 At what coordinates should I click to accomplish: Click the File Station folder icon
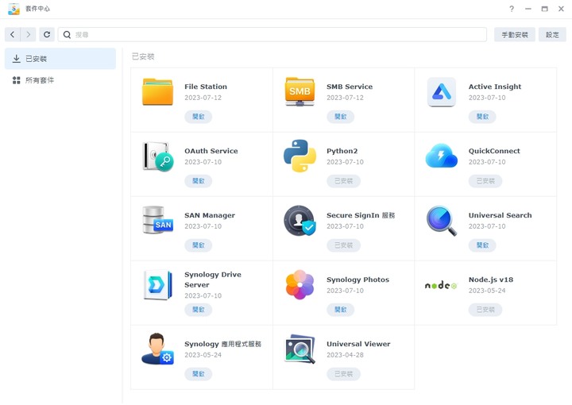(x=157, y=91)
